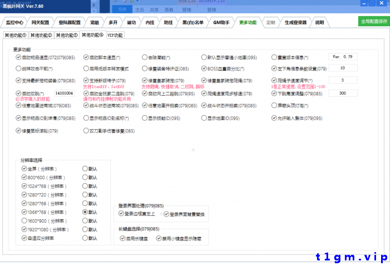The height and width of the screenshot is (266, 390).
Task: Expand the chevron arrow beside the title bar
Action: coord(94,11)
